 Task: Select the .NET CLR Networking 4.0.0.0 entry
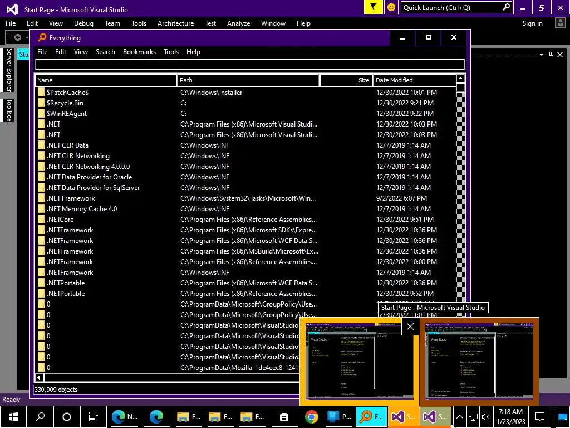(x=245, y=166)
